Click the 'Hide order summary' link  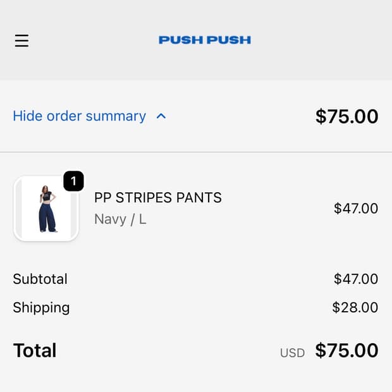pyautogui.click(x=80, y=116)
